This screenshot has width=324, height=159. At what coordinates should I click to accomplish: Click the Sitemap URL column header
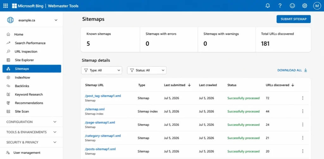click(94, 85)
